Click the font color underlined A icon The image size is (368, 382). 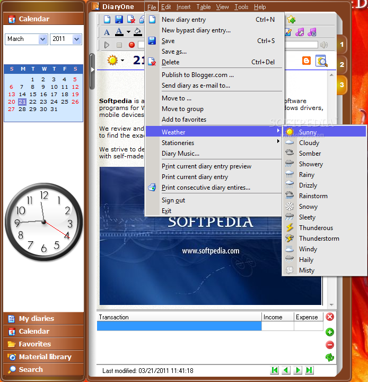coord(119,32)
